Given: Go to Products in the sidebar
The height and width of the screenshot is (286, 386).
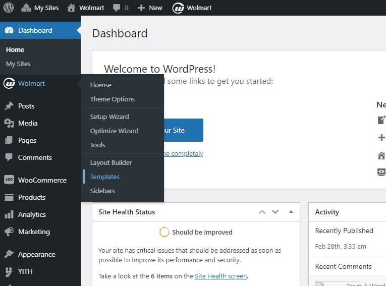Looking at the screenshot, I should [32, 197].
